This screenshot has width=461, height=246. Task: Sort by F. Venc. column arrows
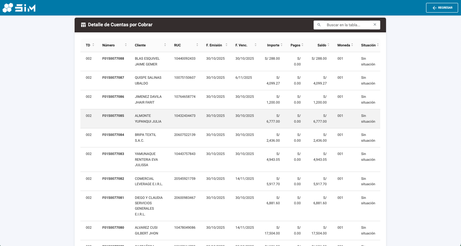click(256, 45)
